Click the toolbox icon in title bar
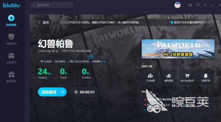Image resolution: width=221 pixels, height=122 pixels. click(x=190, y=5)
